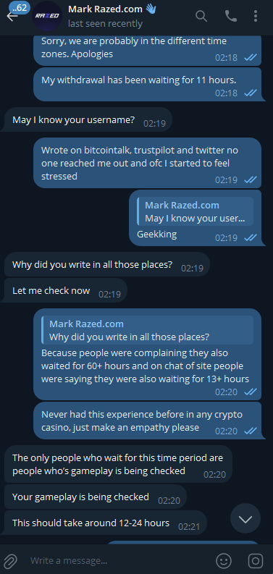This screenshot has height=574, width=273.
Task: Click quoted reply 'May I know your user...'
Action: [x=196, y=211]
